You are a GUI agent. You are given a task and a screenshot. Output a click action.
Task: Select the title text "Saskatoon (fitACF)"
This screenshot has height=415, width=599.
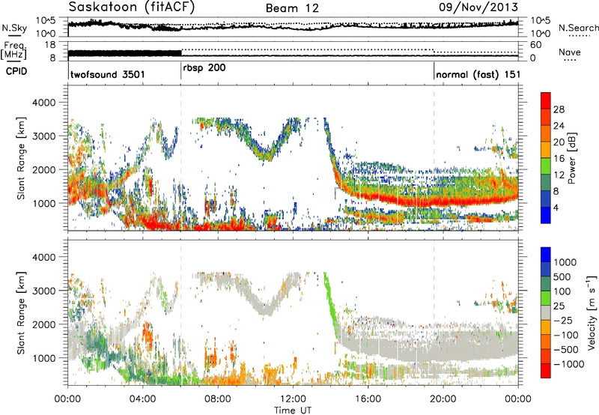click(132, 7)
